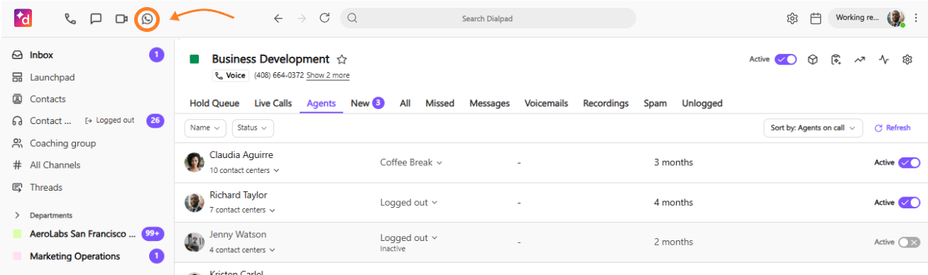Switch to the Missed tab

point(440,103)
